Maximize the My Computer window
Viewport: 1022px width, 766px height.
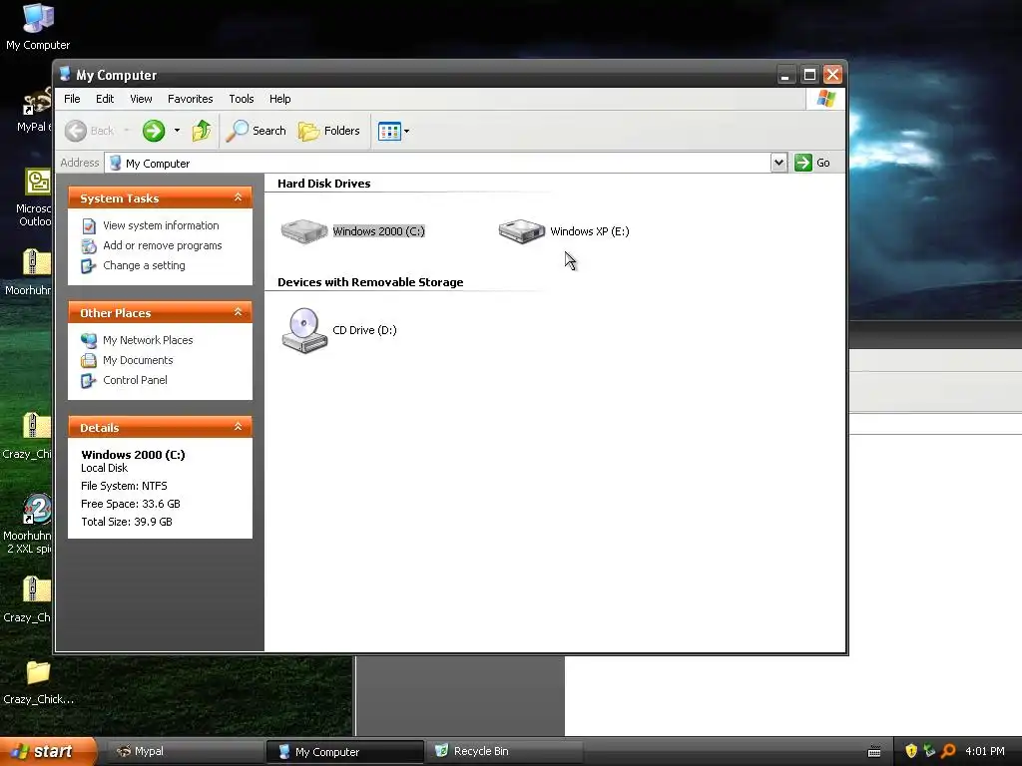[808, 74]
